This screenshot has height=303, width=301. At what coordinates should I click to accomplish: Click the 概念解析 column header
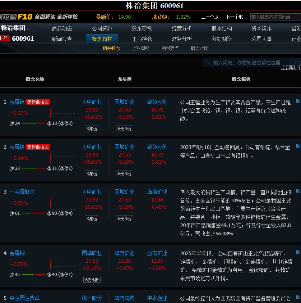coord(241,79)
